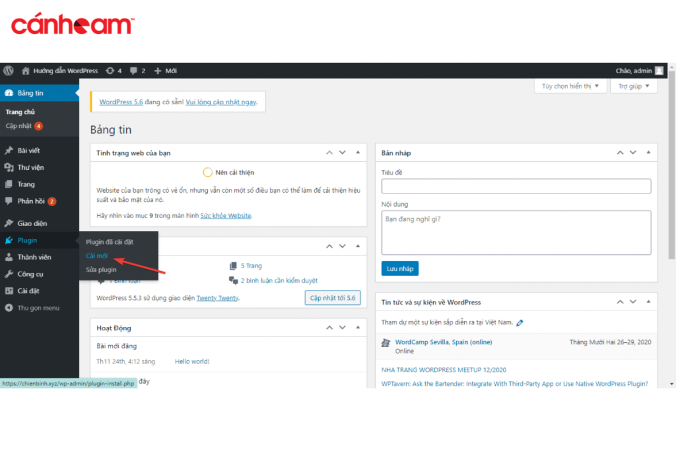Open the Hướng dẫn WordPress site home link
This screenshot has height=451, width=676.
pos(60,71)
